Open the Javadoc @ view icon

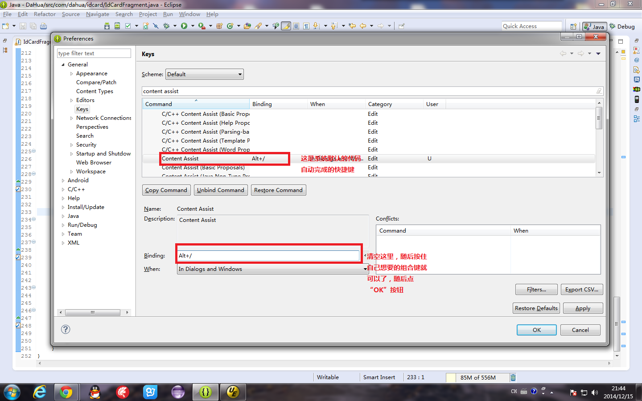click(x=637, y=60)
